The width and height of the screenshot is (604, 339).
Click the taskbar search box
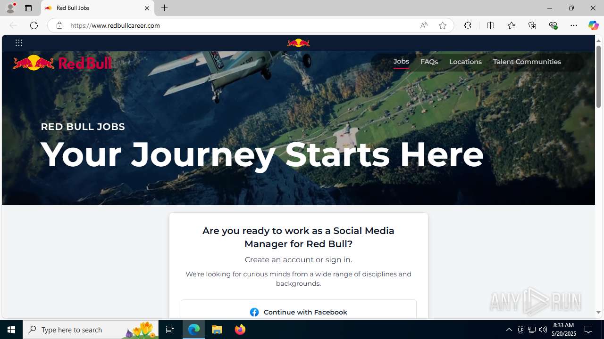click(91, 330)
